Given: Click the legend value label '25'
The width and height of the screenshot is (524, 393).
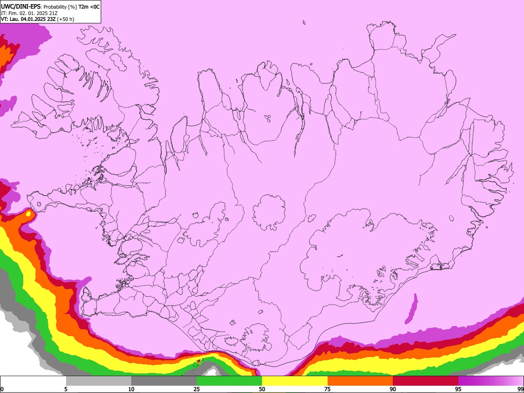Looking at the screenshot, I should coord(197,389).
